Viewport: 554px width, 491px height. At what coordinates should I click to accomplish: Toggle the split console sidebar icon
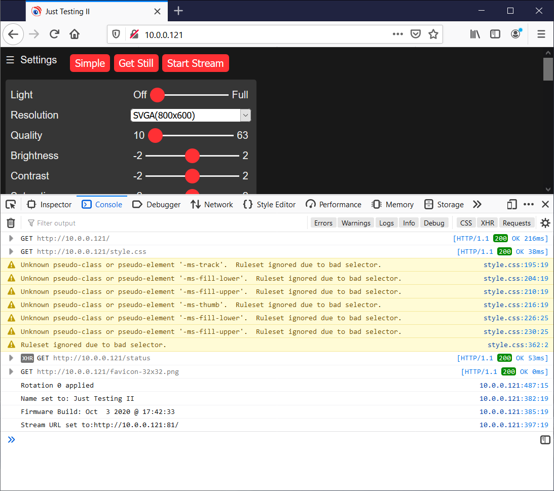tap(545, 439)
